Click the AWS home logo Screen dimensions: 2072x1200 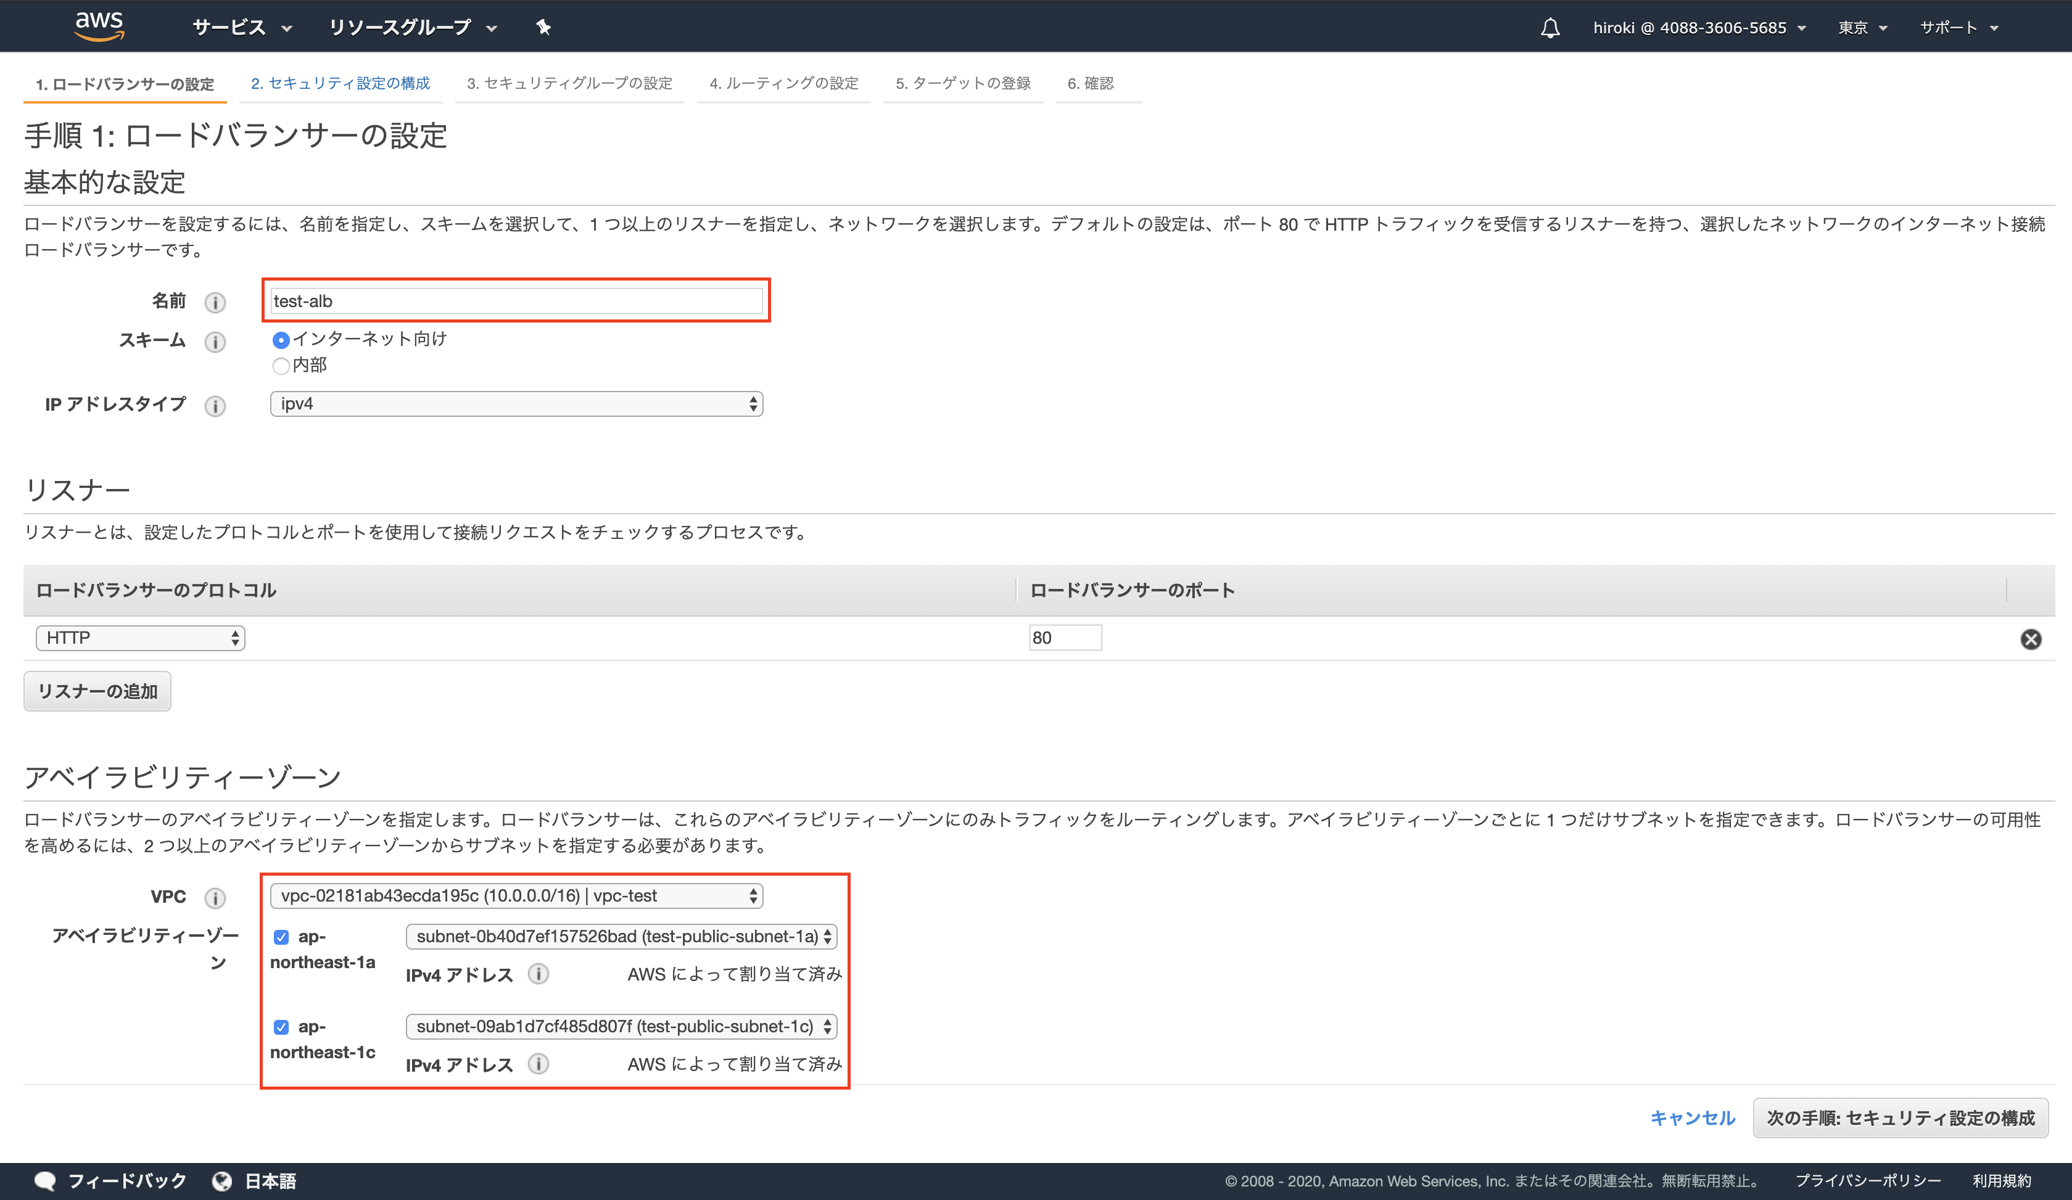coord(99,25)
